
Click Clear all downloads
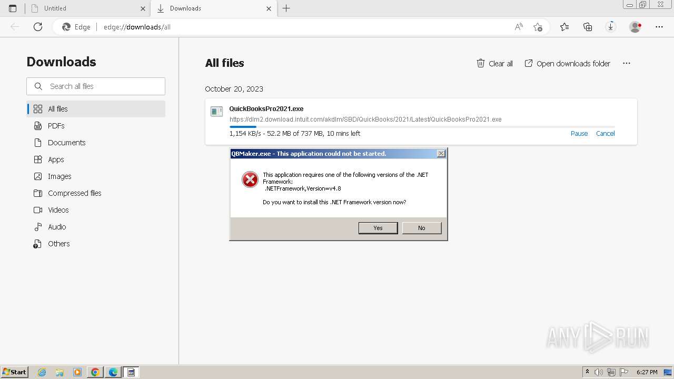pyautogui.click(x=494, y=64)
